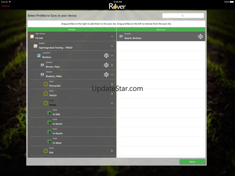Click the Field icon beside H-West
This screenshot has height=176, width=235.
pyautogui.click(x=49, y=141)
